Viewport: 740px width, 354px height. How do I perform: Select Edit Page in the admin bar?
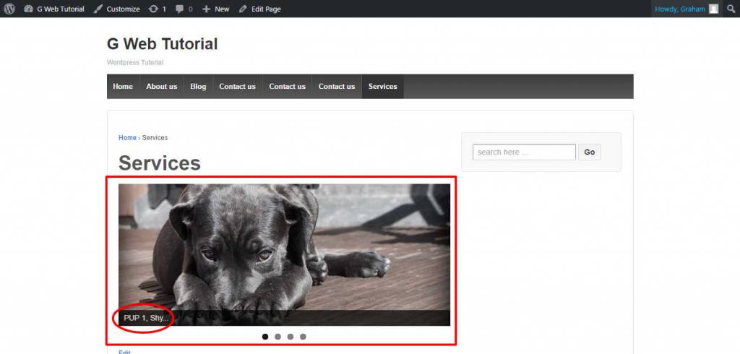(x=259, y=9)
